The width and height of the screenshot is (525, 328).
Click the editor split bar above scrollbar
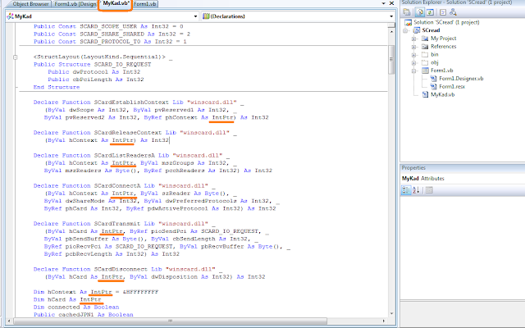[x=391, y=25]
